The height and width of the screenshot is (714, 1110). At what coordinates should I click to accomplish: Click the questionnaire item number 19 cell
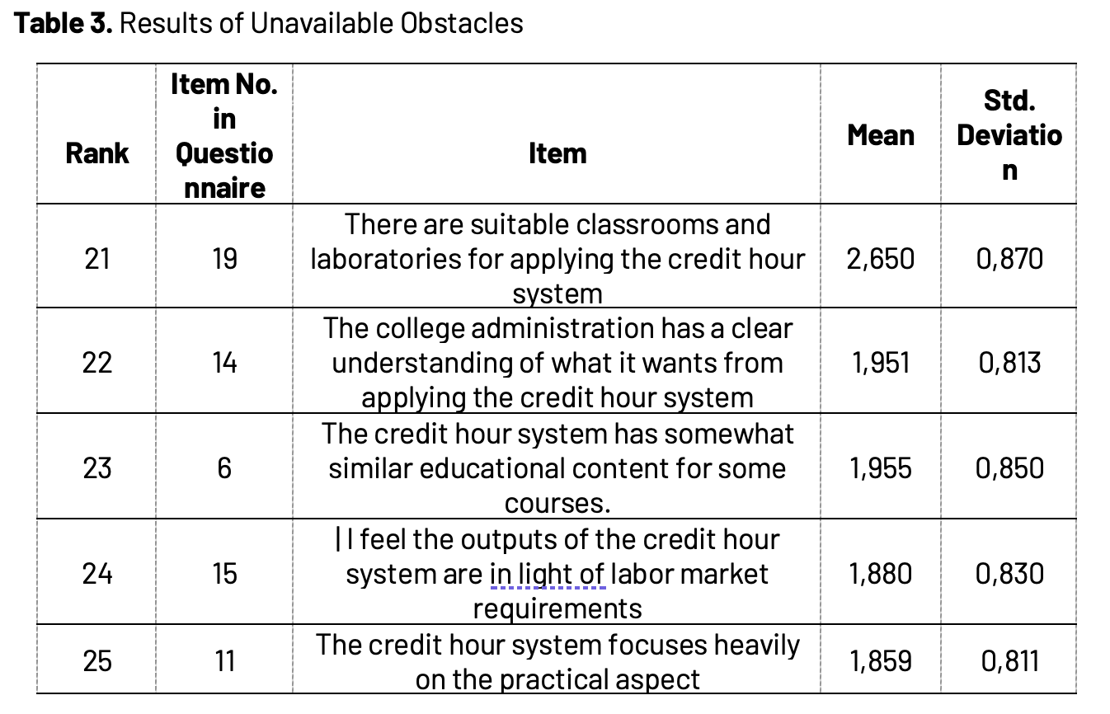pyautogui.click(x=224, y=258)
